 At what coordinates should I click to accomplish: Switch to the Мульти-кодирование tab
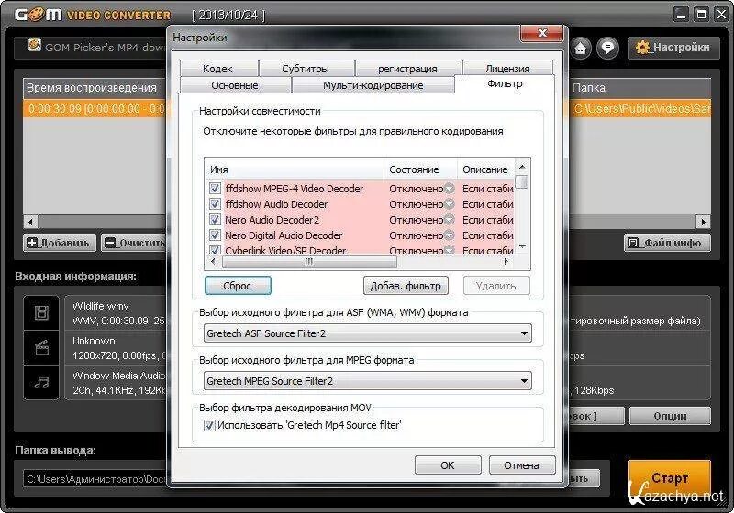tap(373, 85)
